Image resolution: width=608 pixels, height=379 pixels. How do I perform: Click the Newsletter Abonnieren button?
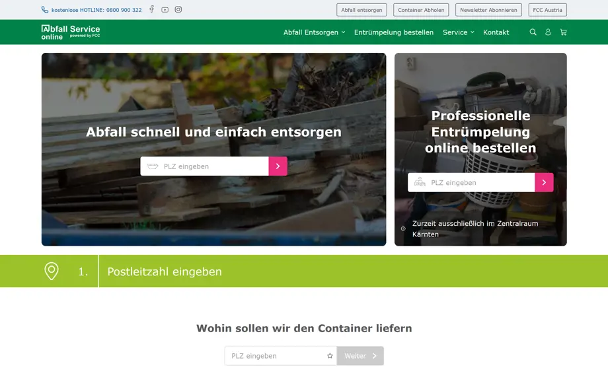(x=488, y=10)
